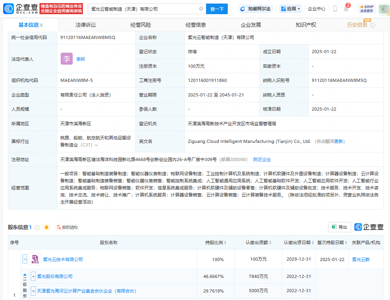This screenshot has height=300, width=390.
Task: Open SVIP 会员服务
Action: [367, 9]
